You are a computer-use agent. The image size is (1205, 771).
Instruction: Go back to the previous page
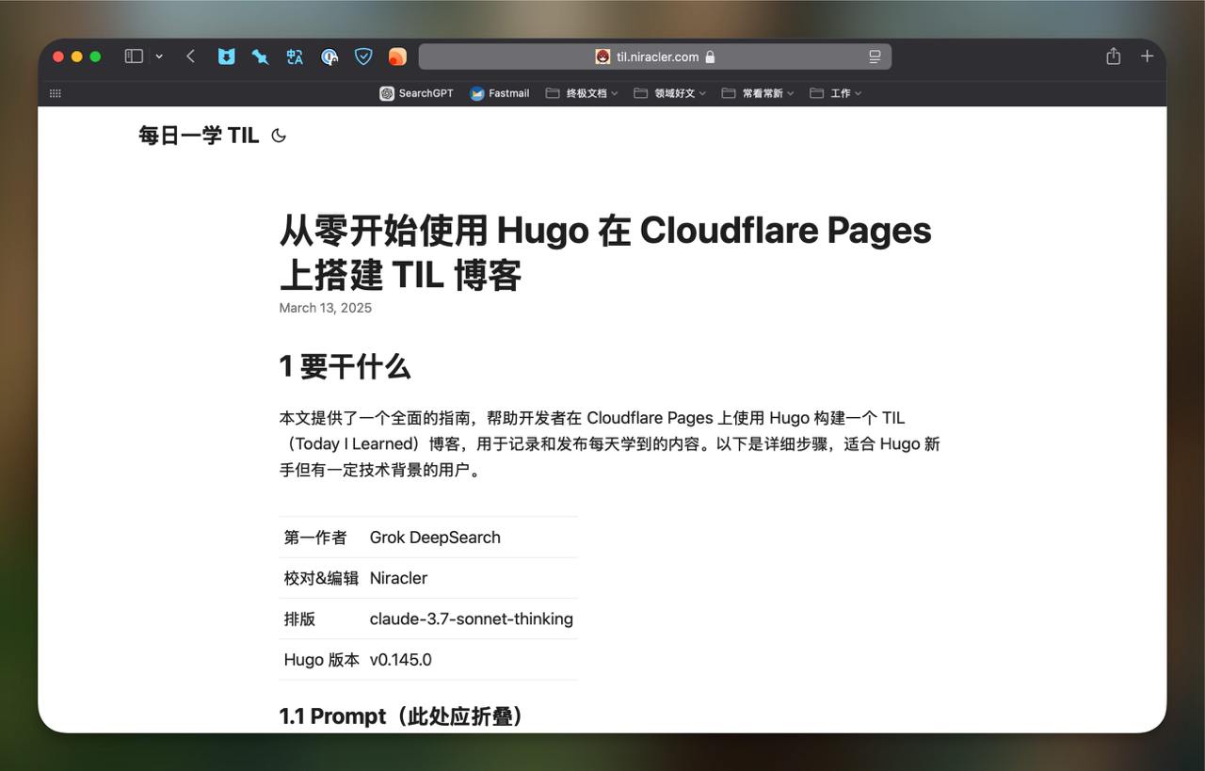click(190, 56)
